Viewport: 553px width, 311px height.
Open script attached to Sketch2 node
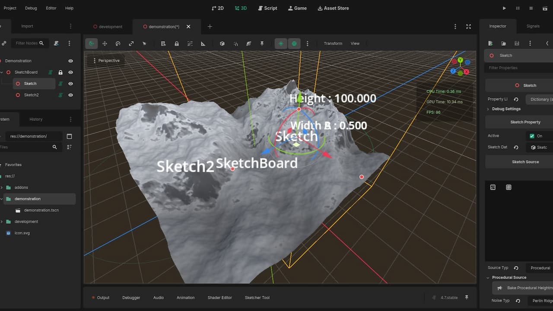[x=60, y=95]
